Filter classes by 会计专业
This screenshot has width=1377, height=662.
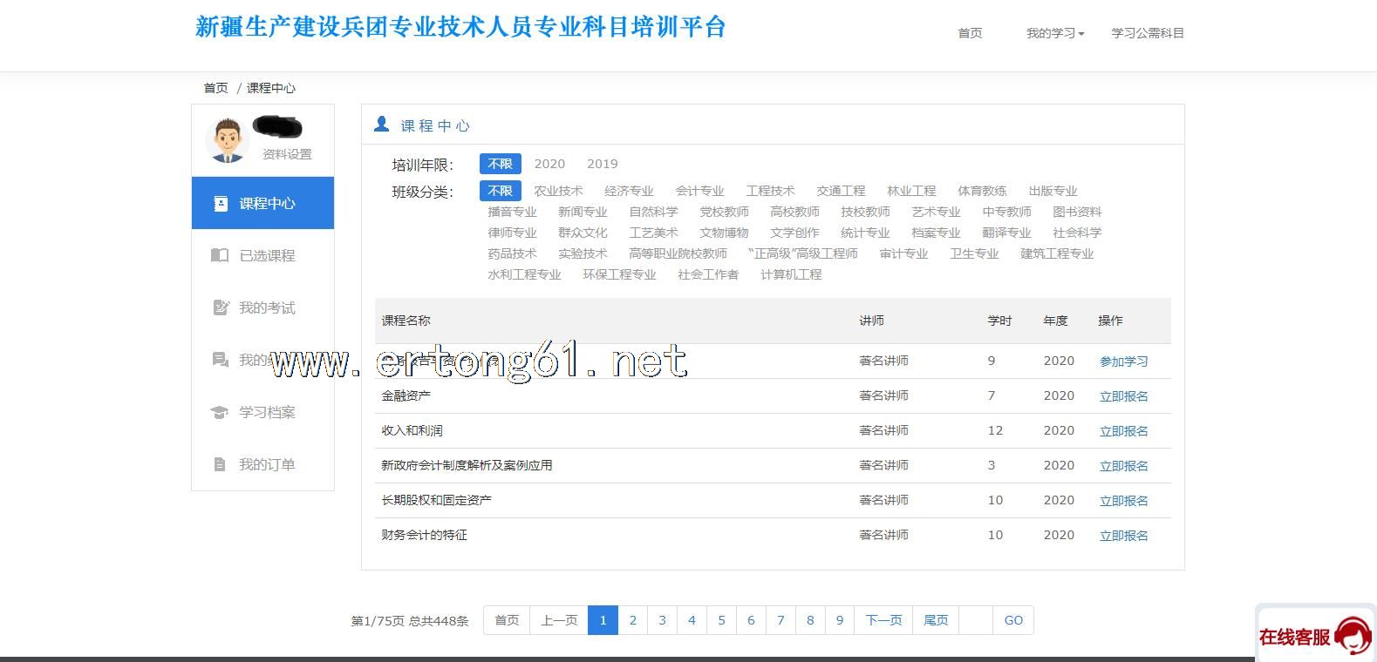click(x=699, y=191)
